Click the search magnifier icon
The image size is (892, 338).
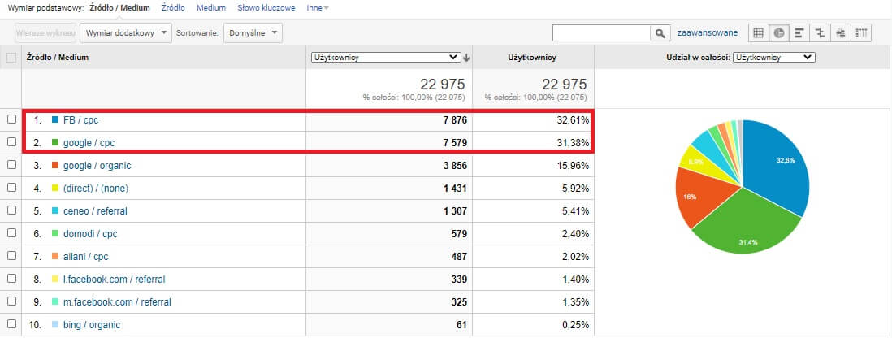click(660, 33)
